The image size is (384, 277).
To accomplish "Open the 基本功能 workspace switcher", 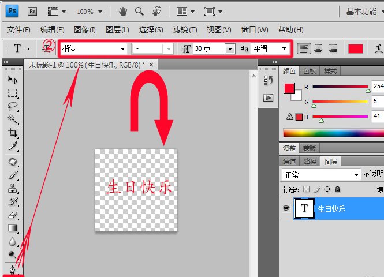I will pyautogui.click(x=364, y=12).
